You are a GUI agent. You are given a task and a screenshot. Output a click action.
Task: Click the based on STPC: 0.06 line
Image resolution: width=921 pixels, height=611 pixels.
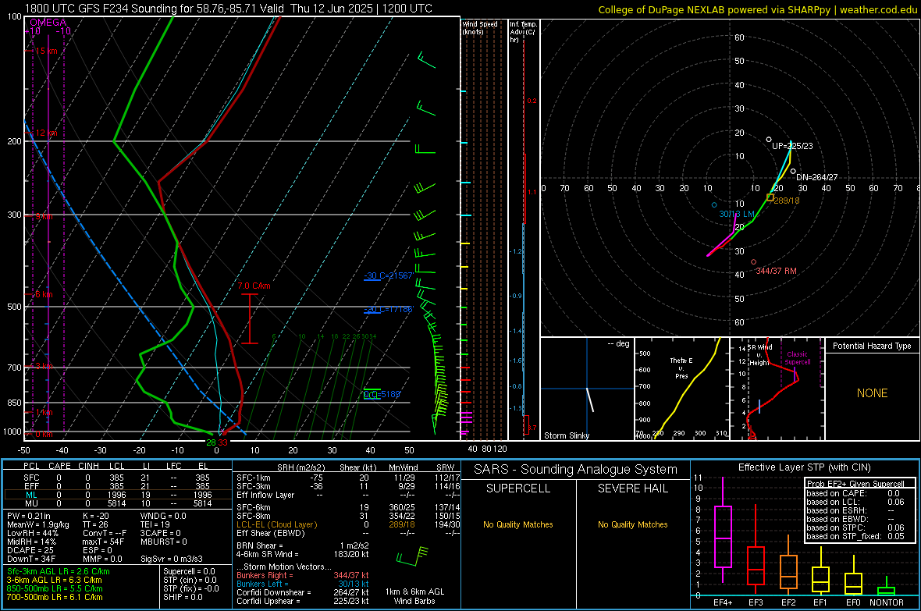coord(855,528)
